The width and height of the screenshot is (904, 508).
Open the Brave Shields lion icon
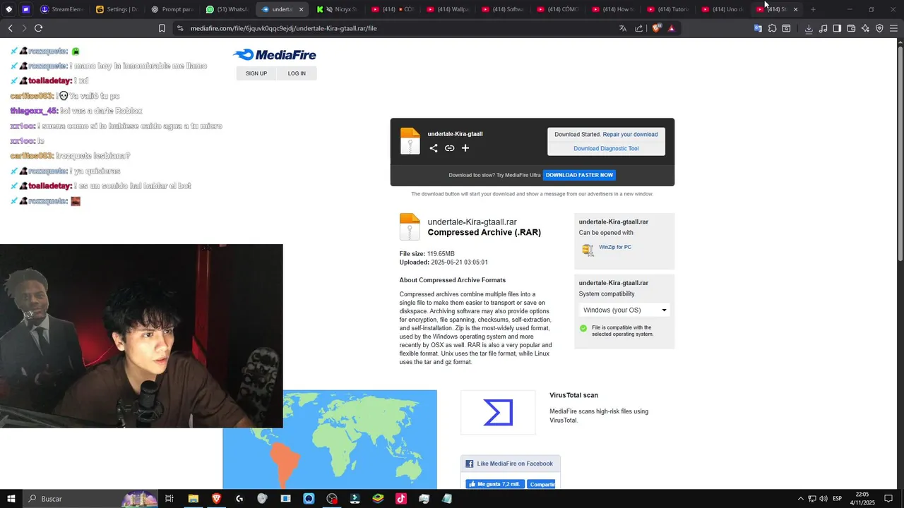point(656,28)
